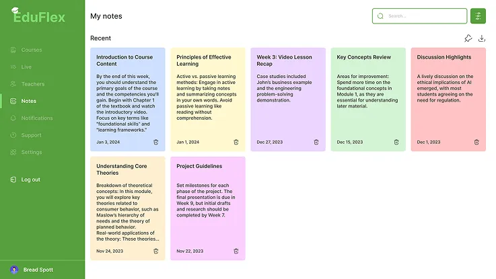
Task: Open the Teachers page
Action: click(x=32, y=84)
